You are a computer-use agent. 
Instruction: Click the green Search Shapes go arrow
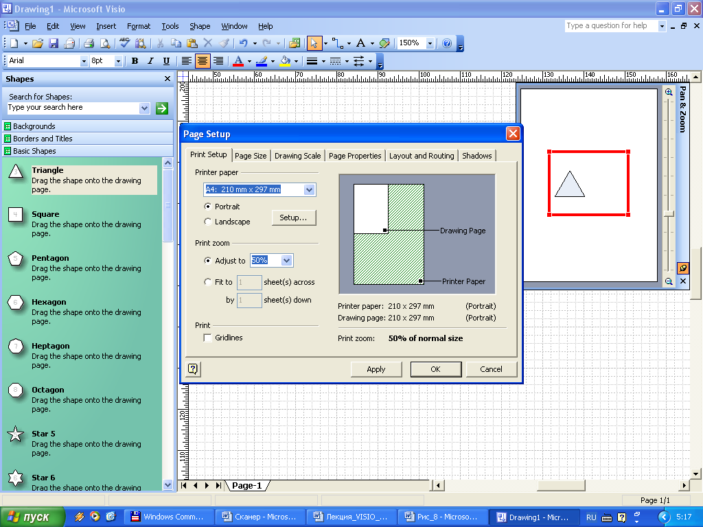(162, 108)
